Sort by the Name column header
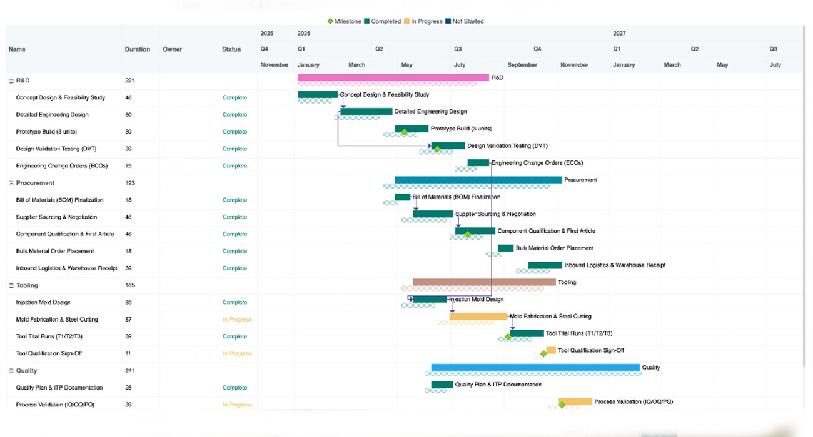Image resolution: width=813 pixels, height=437 pixels. tap(17, 49)
